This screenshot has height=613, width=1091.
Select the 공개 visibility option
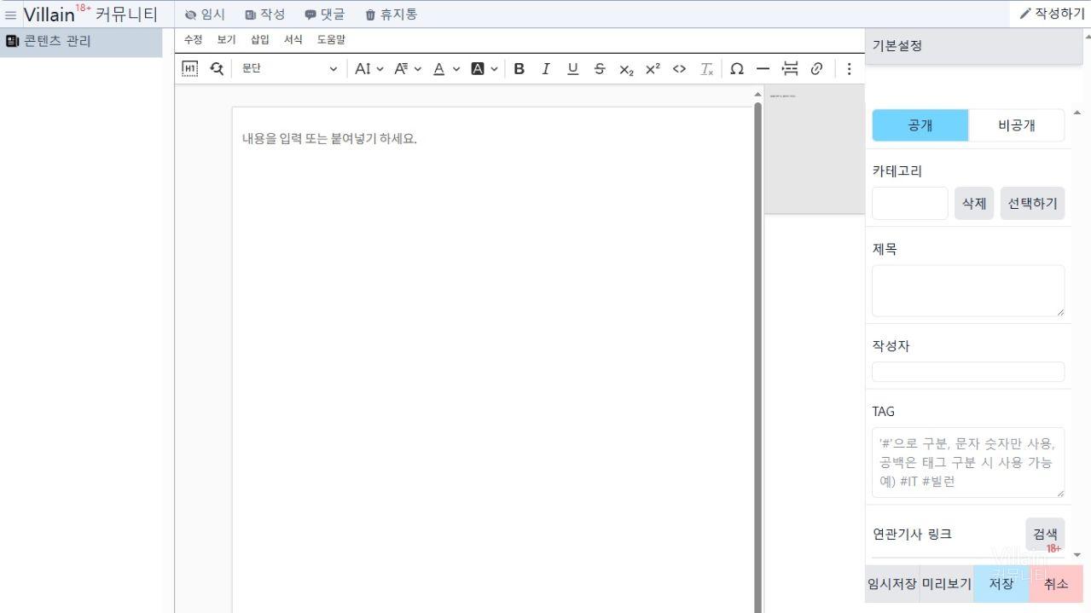click(x=920, y=125)
